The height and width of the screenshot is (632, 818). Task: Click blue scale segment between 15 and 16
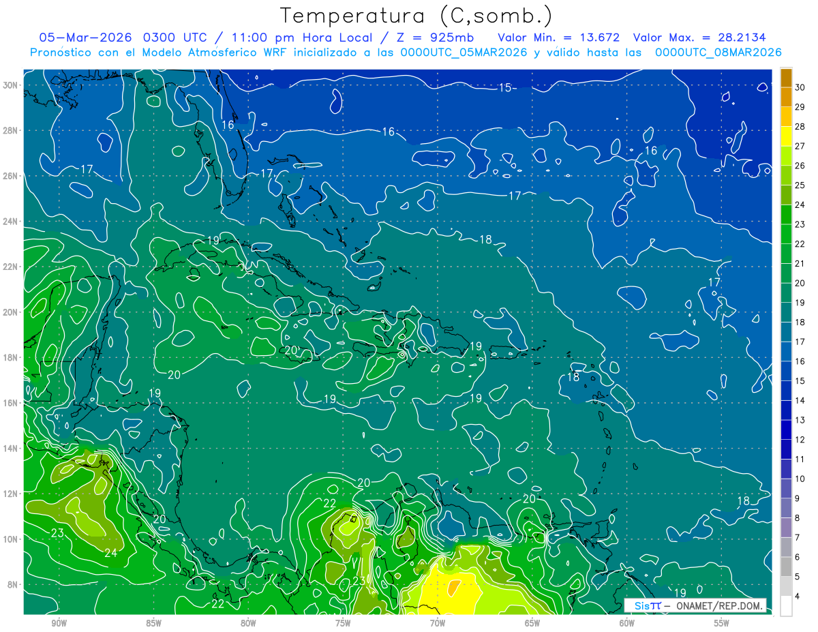(x=786, y=371)
